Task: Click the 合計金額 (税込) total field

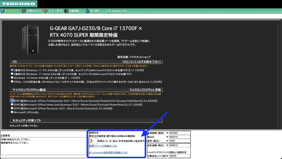Action: click(x=179, y=145)
